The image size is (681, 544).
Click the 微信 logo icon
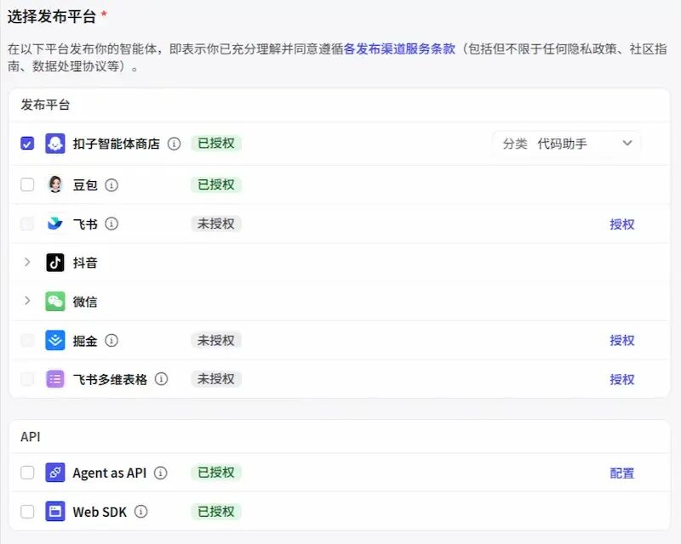[55, 301]
